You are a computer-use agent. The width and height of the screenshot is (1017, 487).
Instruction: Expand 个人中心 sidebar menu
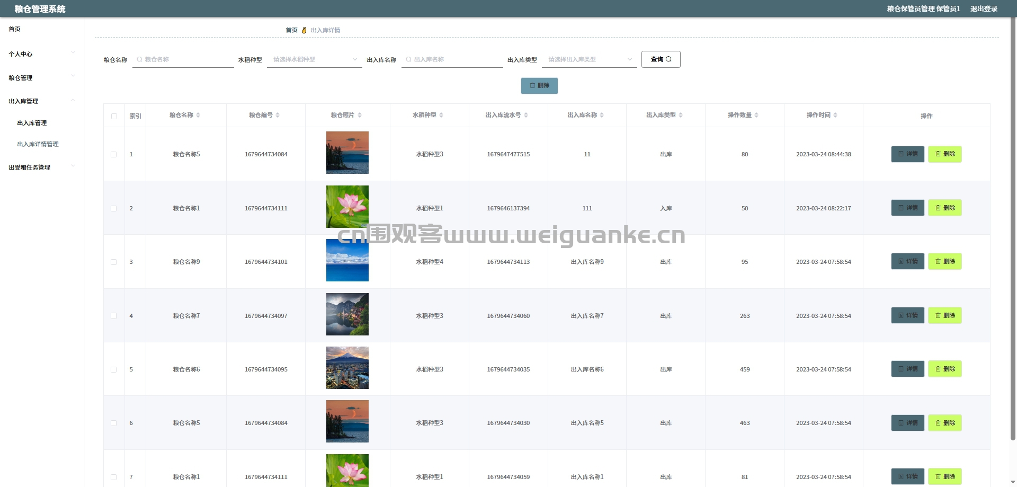click(x=42, y=54)
